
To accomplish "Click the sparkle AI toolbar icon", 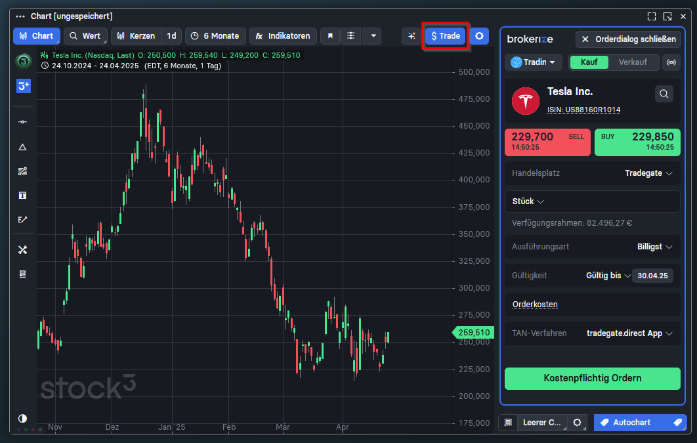I will click(412, 36).
